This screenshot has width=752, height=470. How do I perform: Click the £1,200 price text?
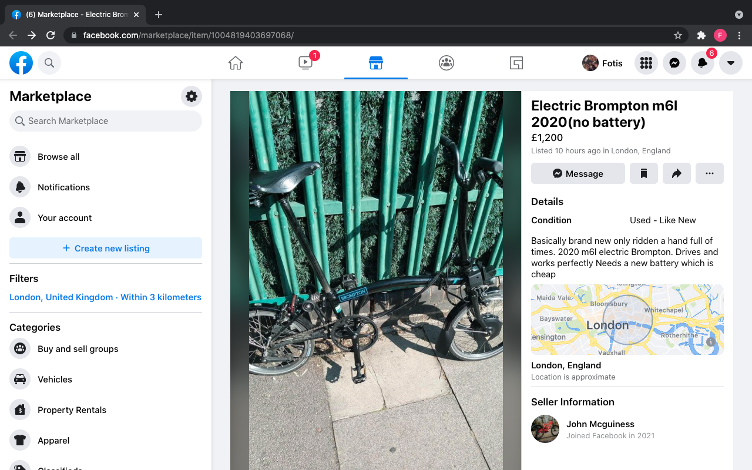(x=547, y=137)
